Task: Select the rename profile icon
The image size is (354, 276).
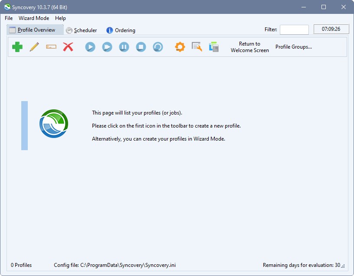Action: (51, 47)
